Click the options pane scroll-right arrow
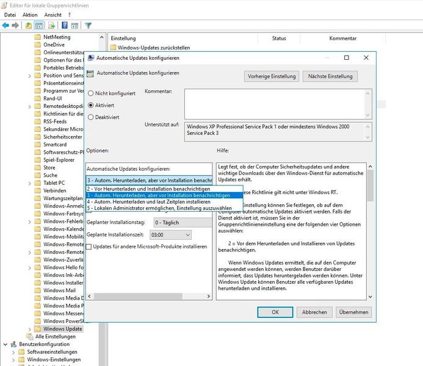The image size is (423, 366). (208, 296)
